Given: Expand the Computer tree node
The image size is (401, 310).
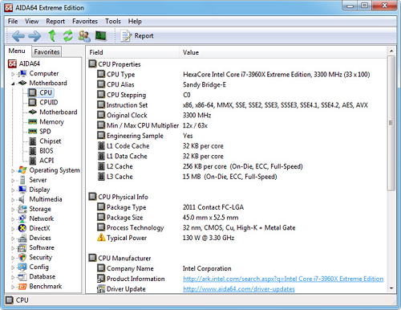Looking at the screenshot, I should click(13, 74).
